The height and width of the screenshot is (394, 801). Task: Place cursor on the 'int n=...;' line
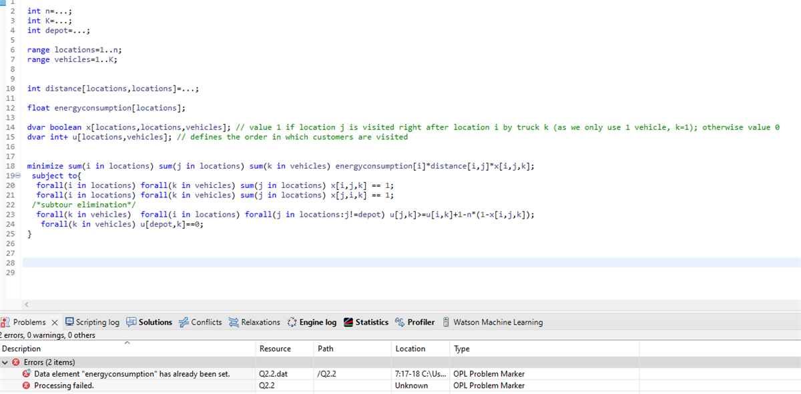point(49,11)
